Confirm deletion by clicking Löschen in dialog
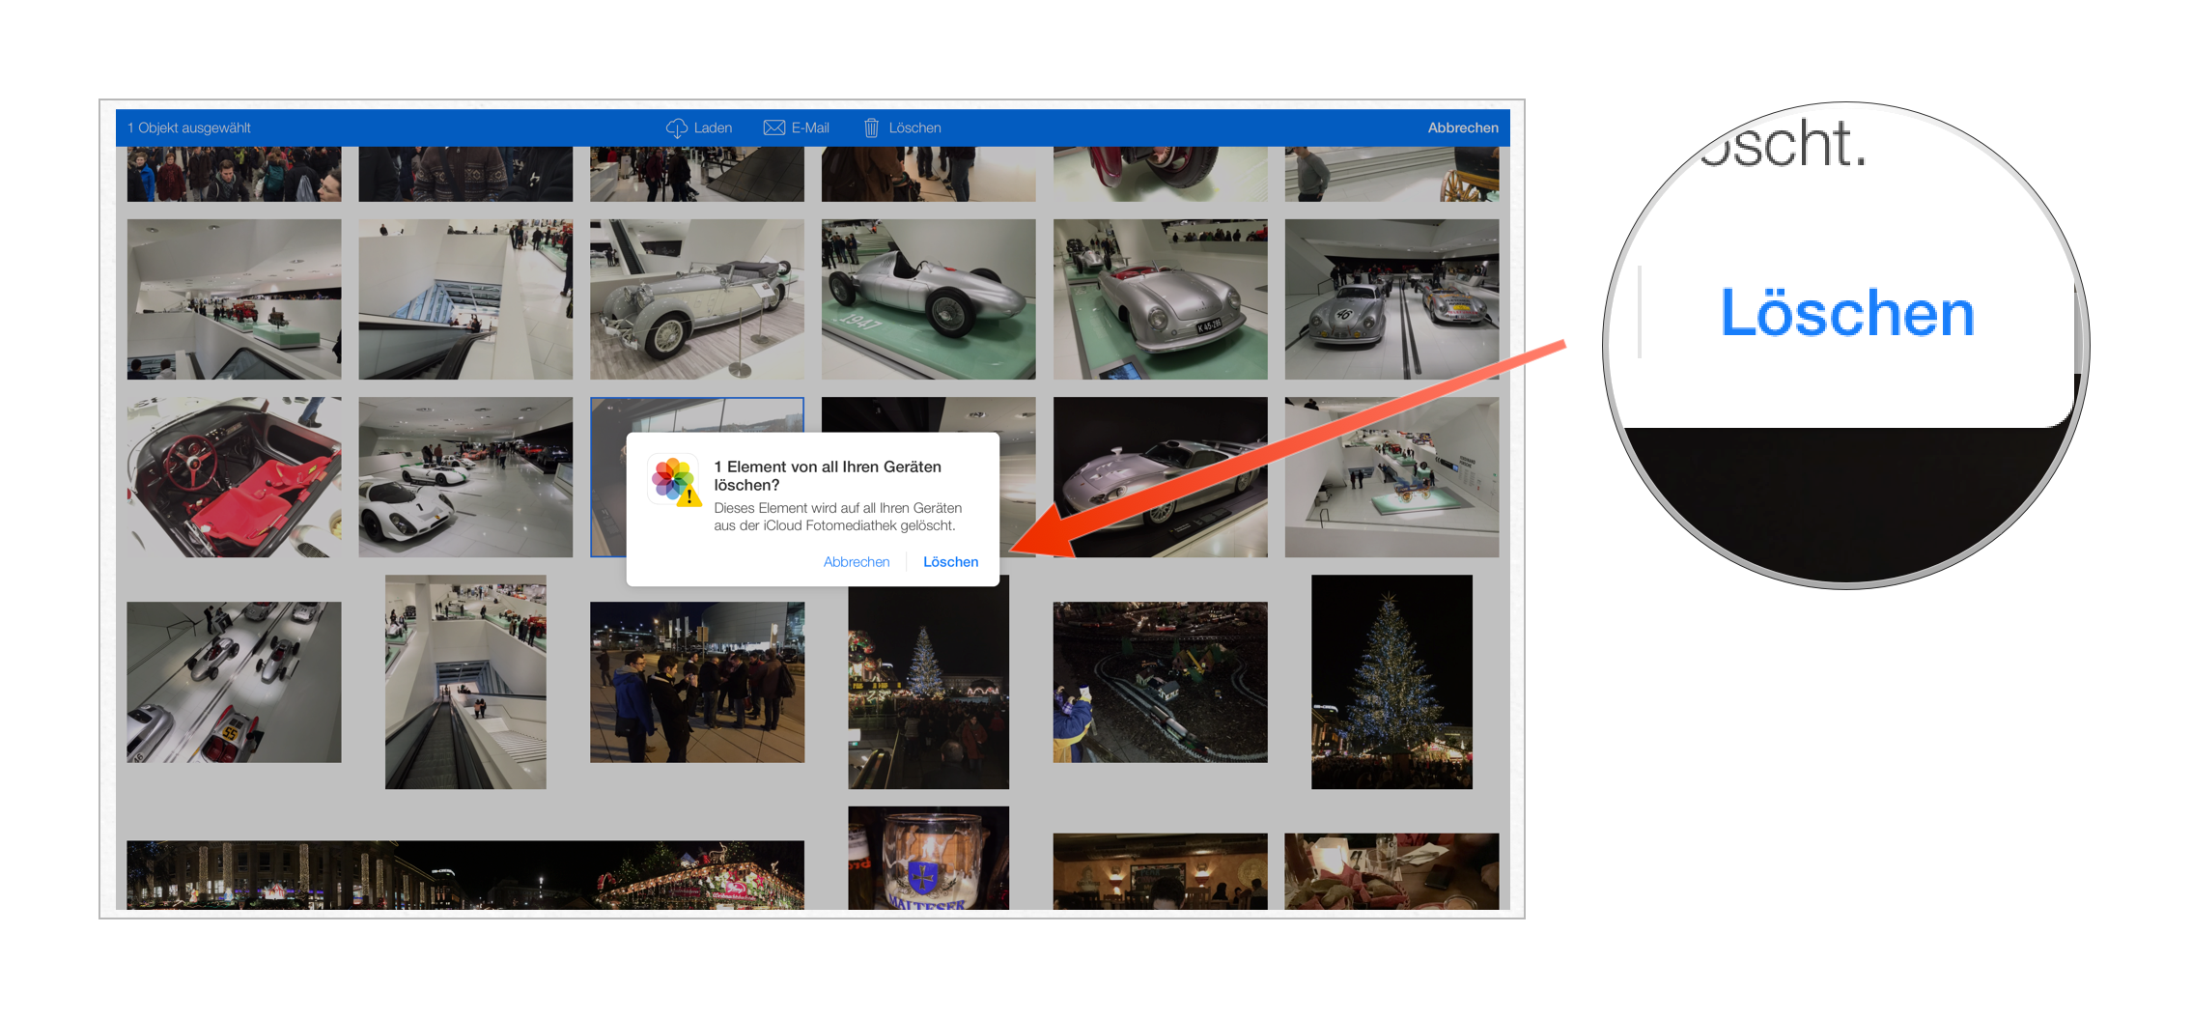 [950, 561]
